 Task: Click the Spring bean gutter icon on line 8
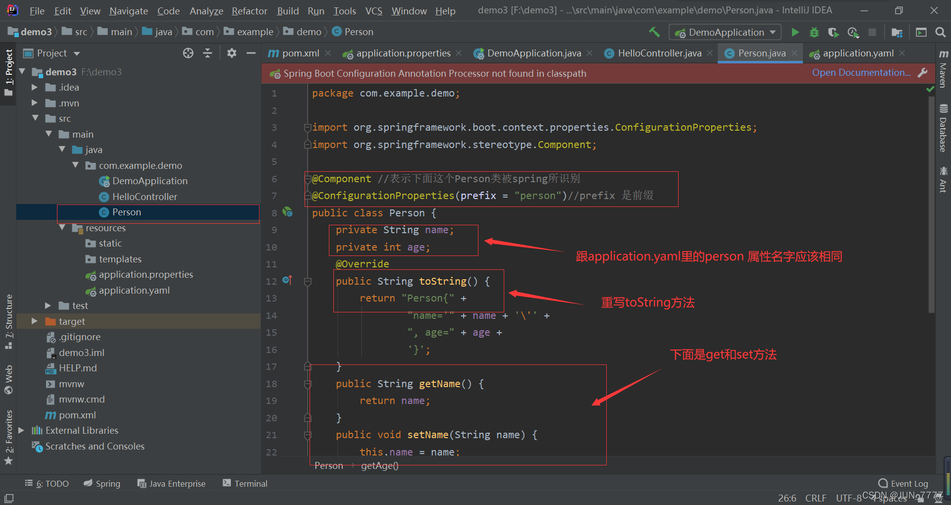(287, 212)
